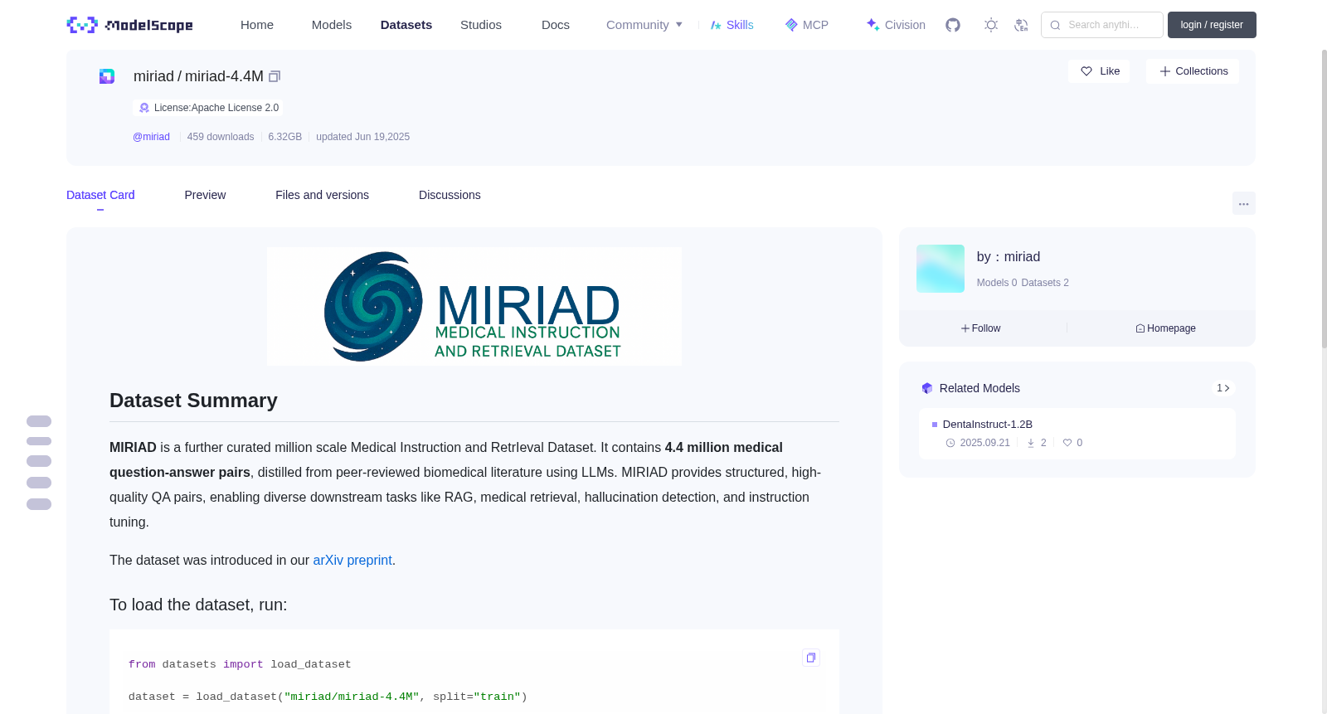Open the Files and versions tab
This screenshot has height=714, width=1327.
[322, 195]
